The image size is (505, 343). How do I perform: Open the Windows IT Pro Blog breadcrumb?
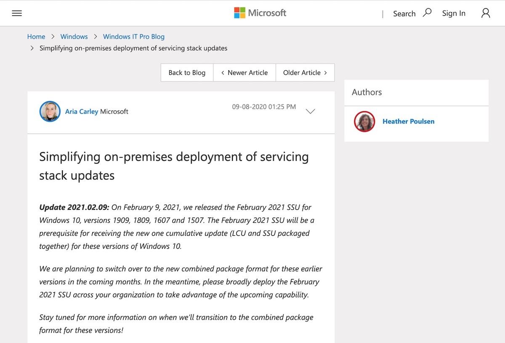tap(134, 37)
